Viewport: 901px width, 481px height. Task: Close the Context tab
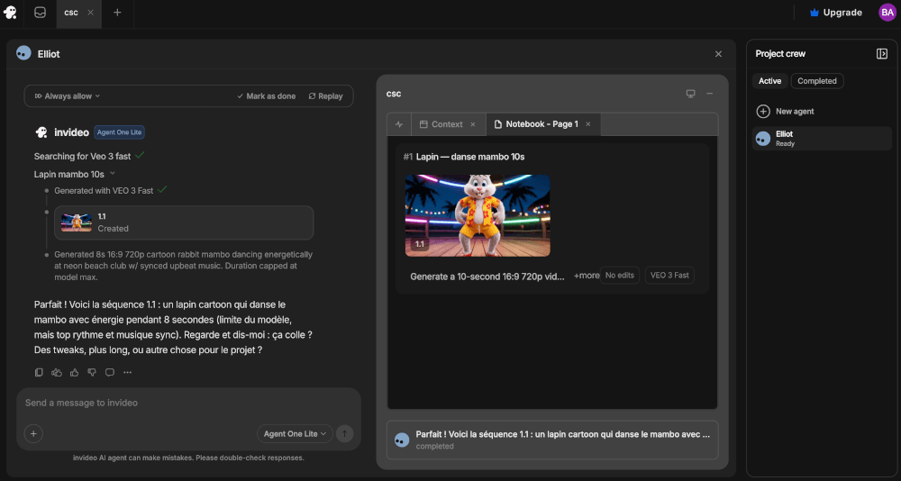pos(473,124)
